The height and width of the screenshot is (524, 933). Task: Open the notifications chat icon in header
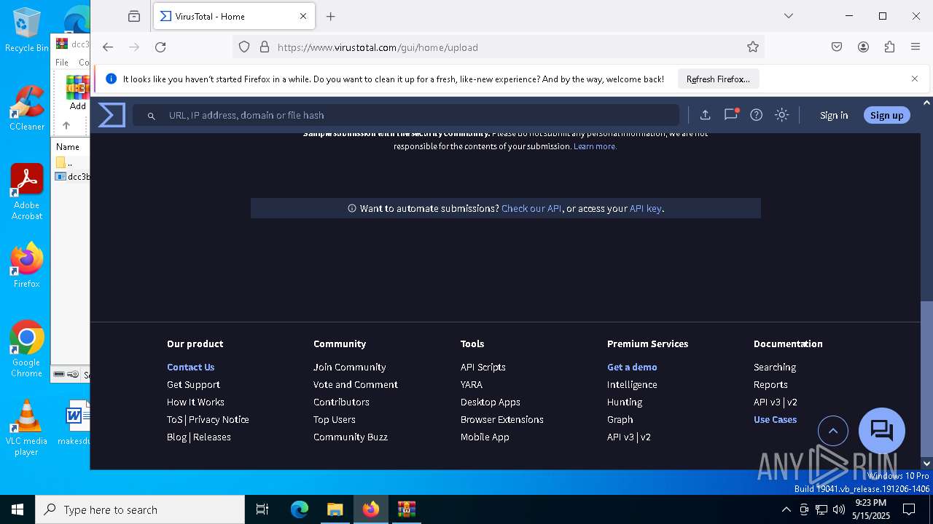(731, 115)
